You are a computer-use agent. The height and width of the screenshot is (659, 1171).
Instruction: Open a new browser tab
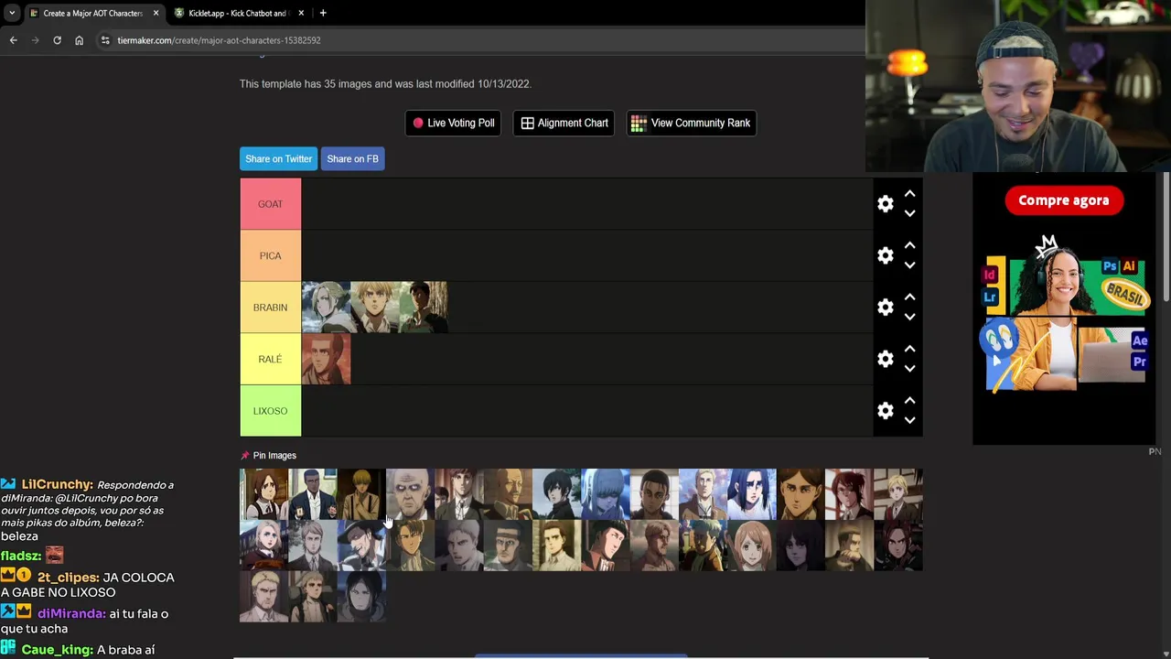[x=323, y=13]
